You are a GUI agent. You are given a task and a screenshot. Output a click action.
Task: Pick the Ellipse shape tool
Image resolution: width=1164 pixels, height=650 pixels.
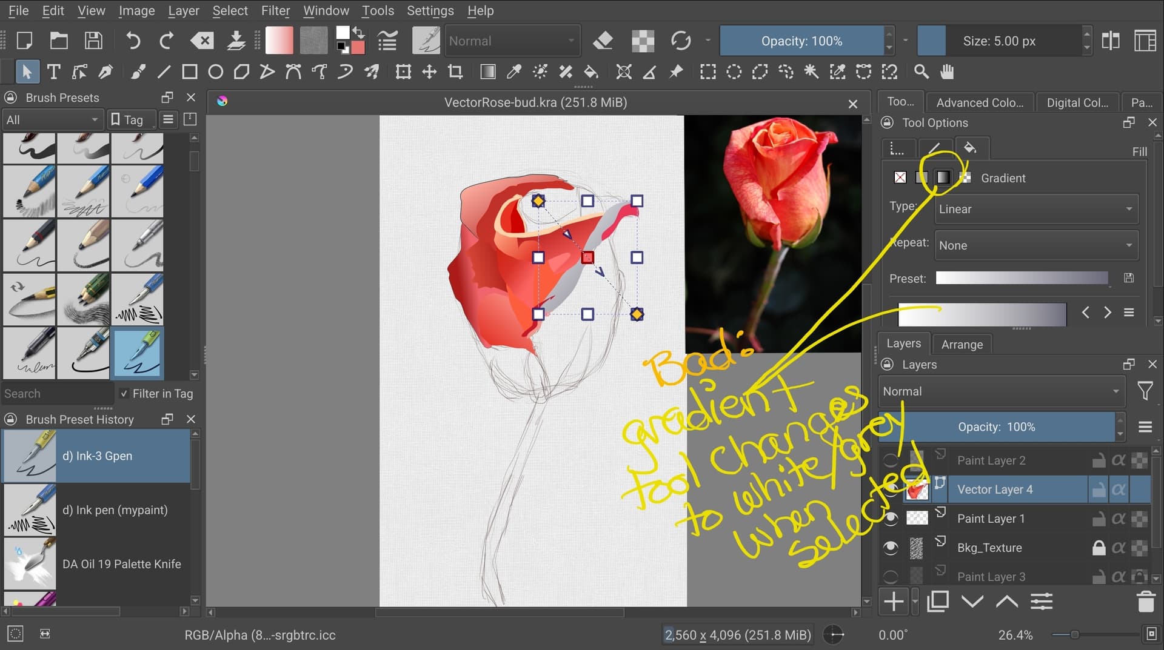[215, 72]
